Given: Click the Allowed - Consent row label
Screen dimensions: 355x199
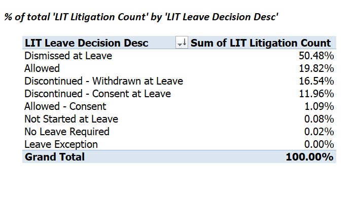Looking at the screenshot, I should pyautogui.click(x=65, y=106).
